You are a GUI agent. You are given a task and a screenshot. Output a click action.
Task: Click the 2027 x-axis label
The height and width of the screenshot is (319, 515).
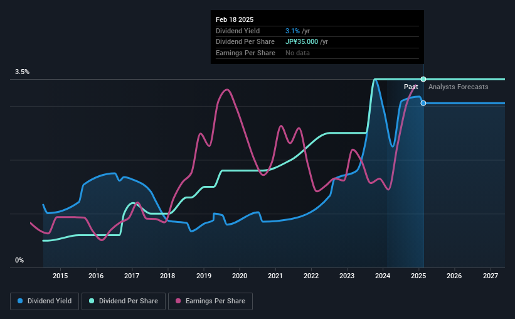pyautogui.click(x=491, y=276)
